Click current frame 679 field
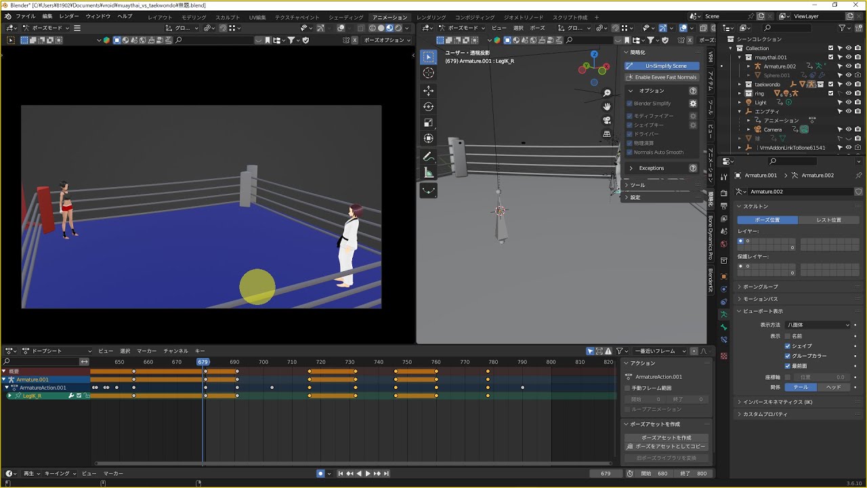Image resolution: width=867 pixels, height=488 pixels. pyautogui.click(x=606, y=474)
